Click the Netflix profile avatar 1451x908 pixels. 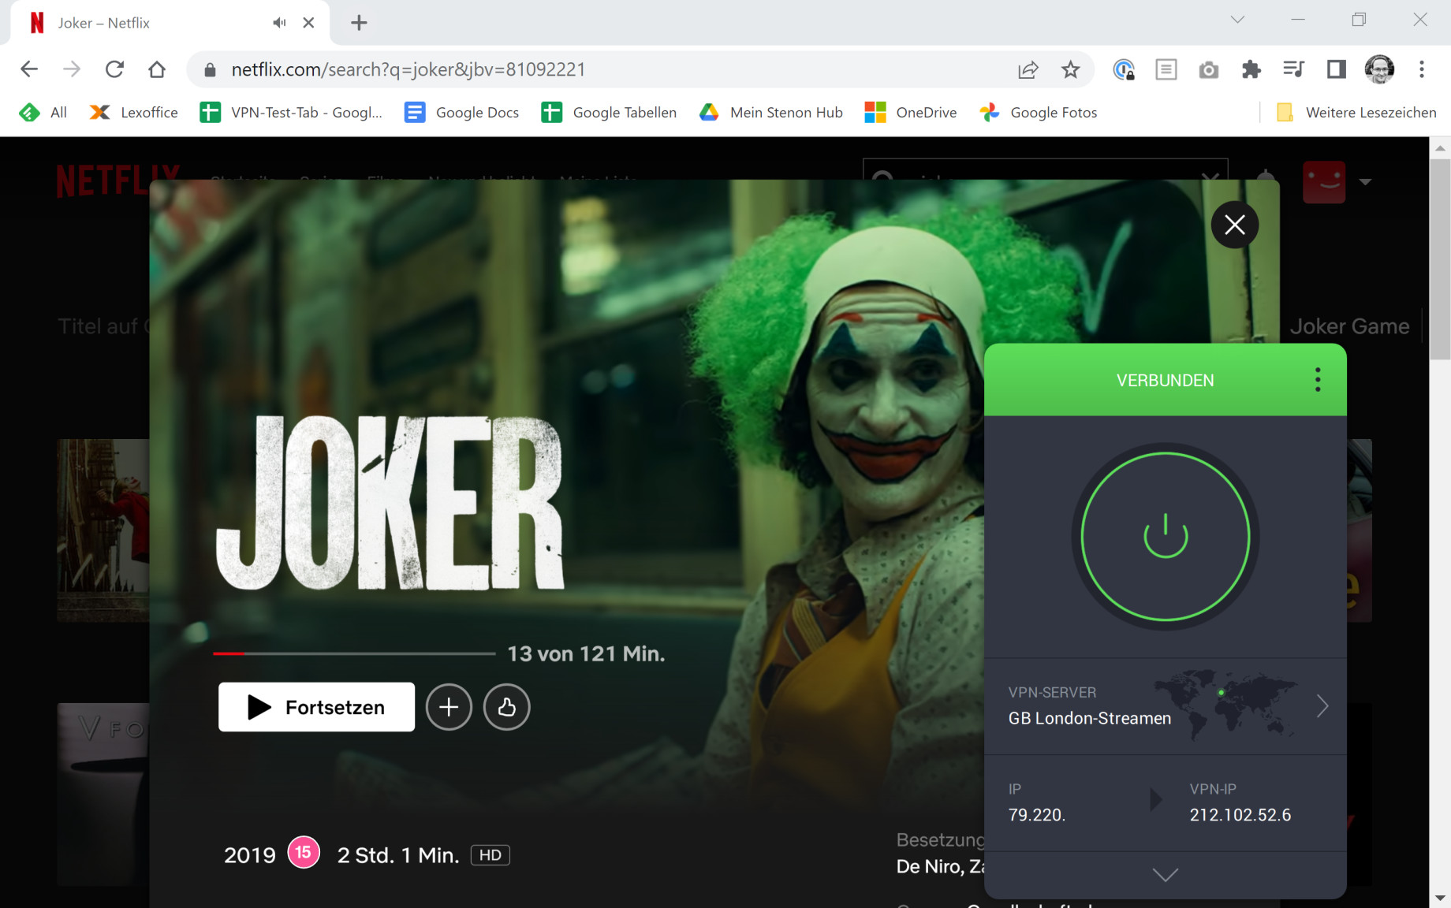tap(1324, 182)
